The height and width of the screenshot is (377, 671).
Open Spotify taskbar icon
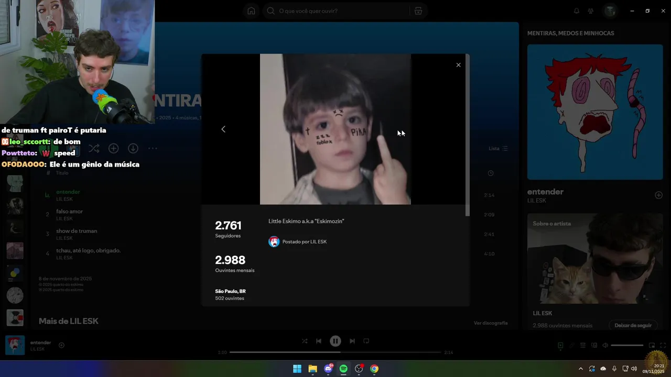pos(343,369)
